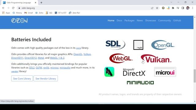Click the Odin logo in header
196x110 pixels.
tap(19, 20)
